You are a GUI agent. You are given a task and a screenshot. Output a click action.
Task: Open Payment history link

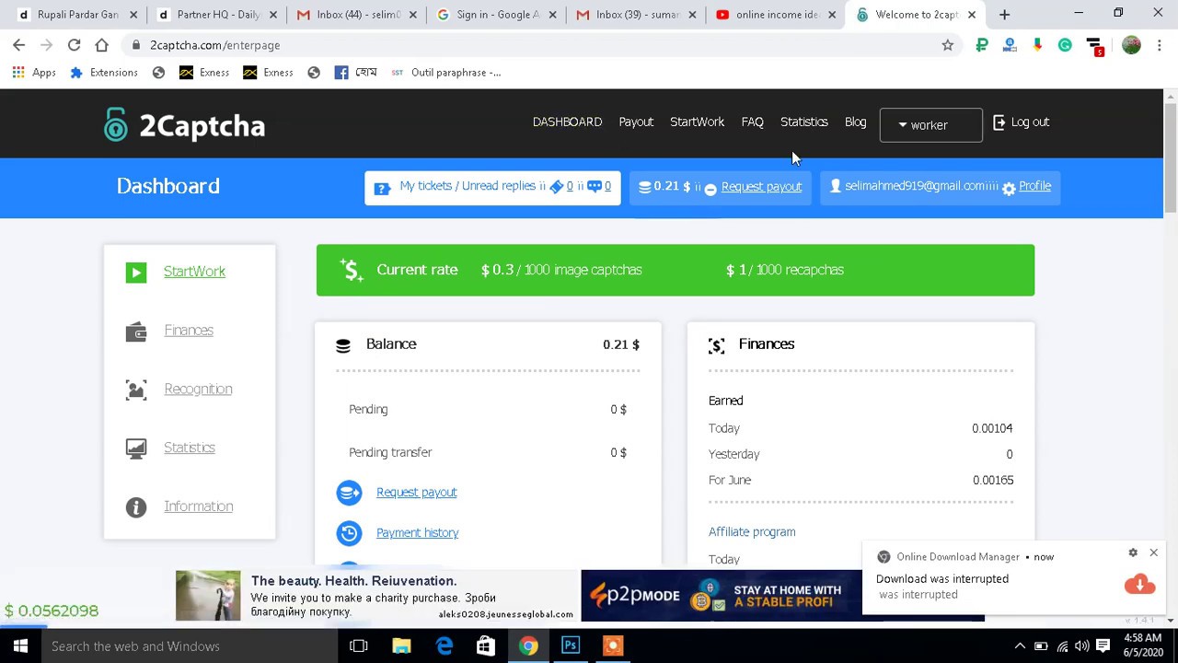(417, 533)
